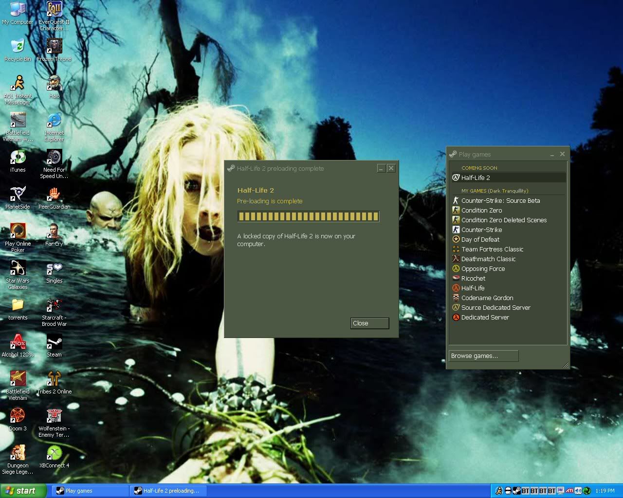The image size is (623, 498).
Task: Open the torrents folder on desktop
Action: [18, 309]
